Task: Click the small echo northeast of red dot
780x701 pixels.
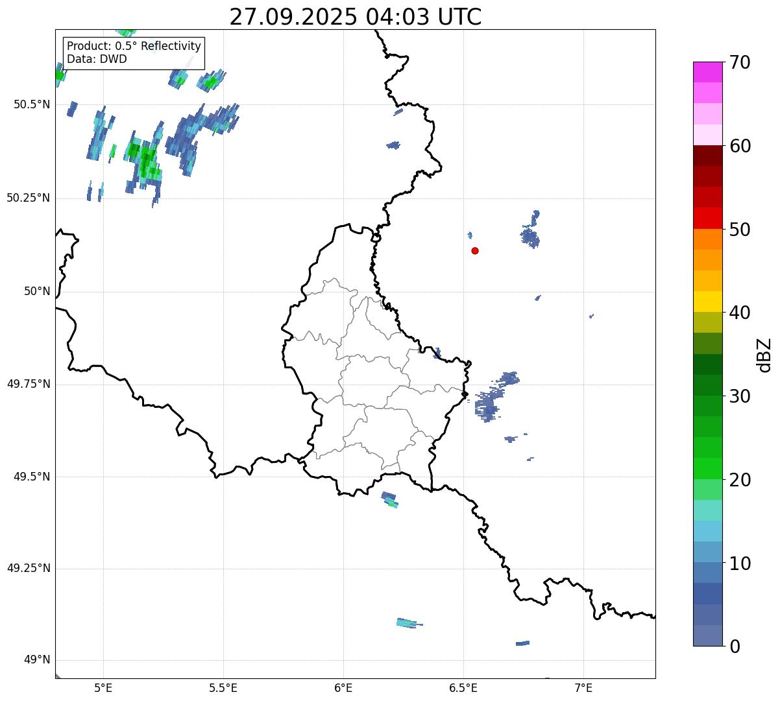Action: (x=530, y=230)
